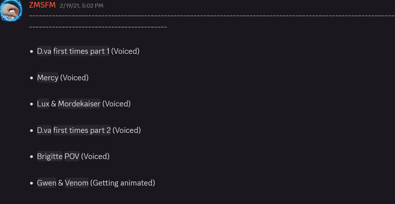This screenshot has height=204, width=395.
Task: Click "(Voiced)" after Mordekaiser
Action: point(116,104)
